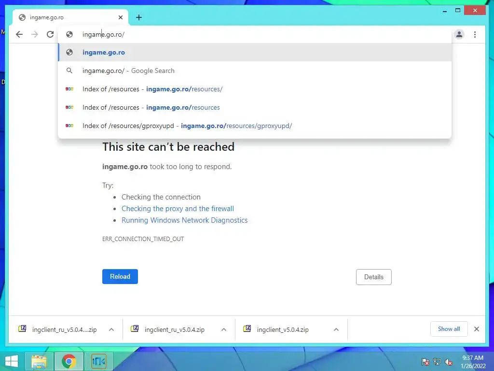
Task: Minimize the Chrome window
Action: (444, 11)
